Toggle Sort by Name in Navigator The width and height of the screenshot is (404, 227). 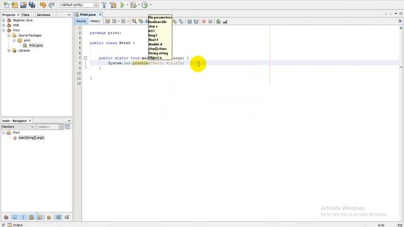coord(58,217)
